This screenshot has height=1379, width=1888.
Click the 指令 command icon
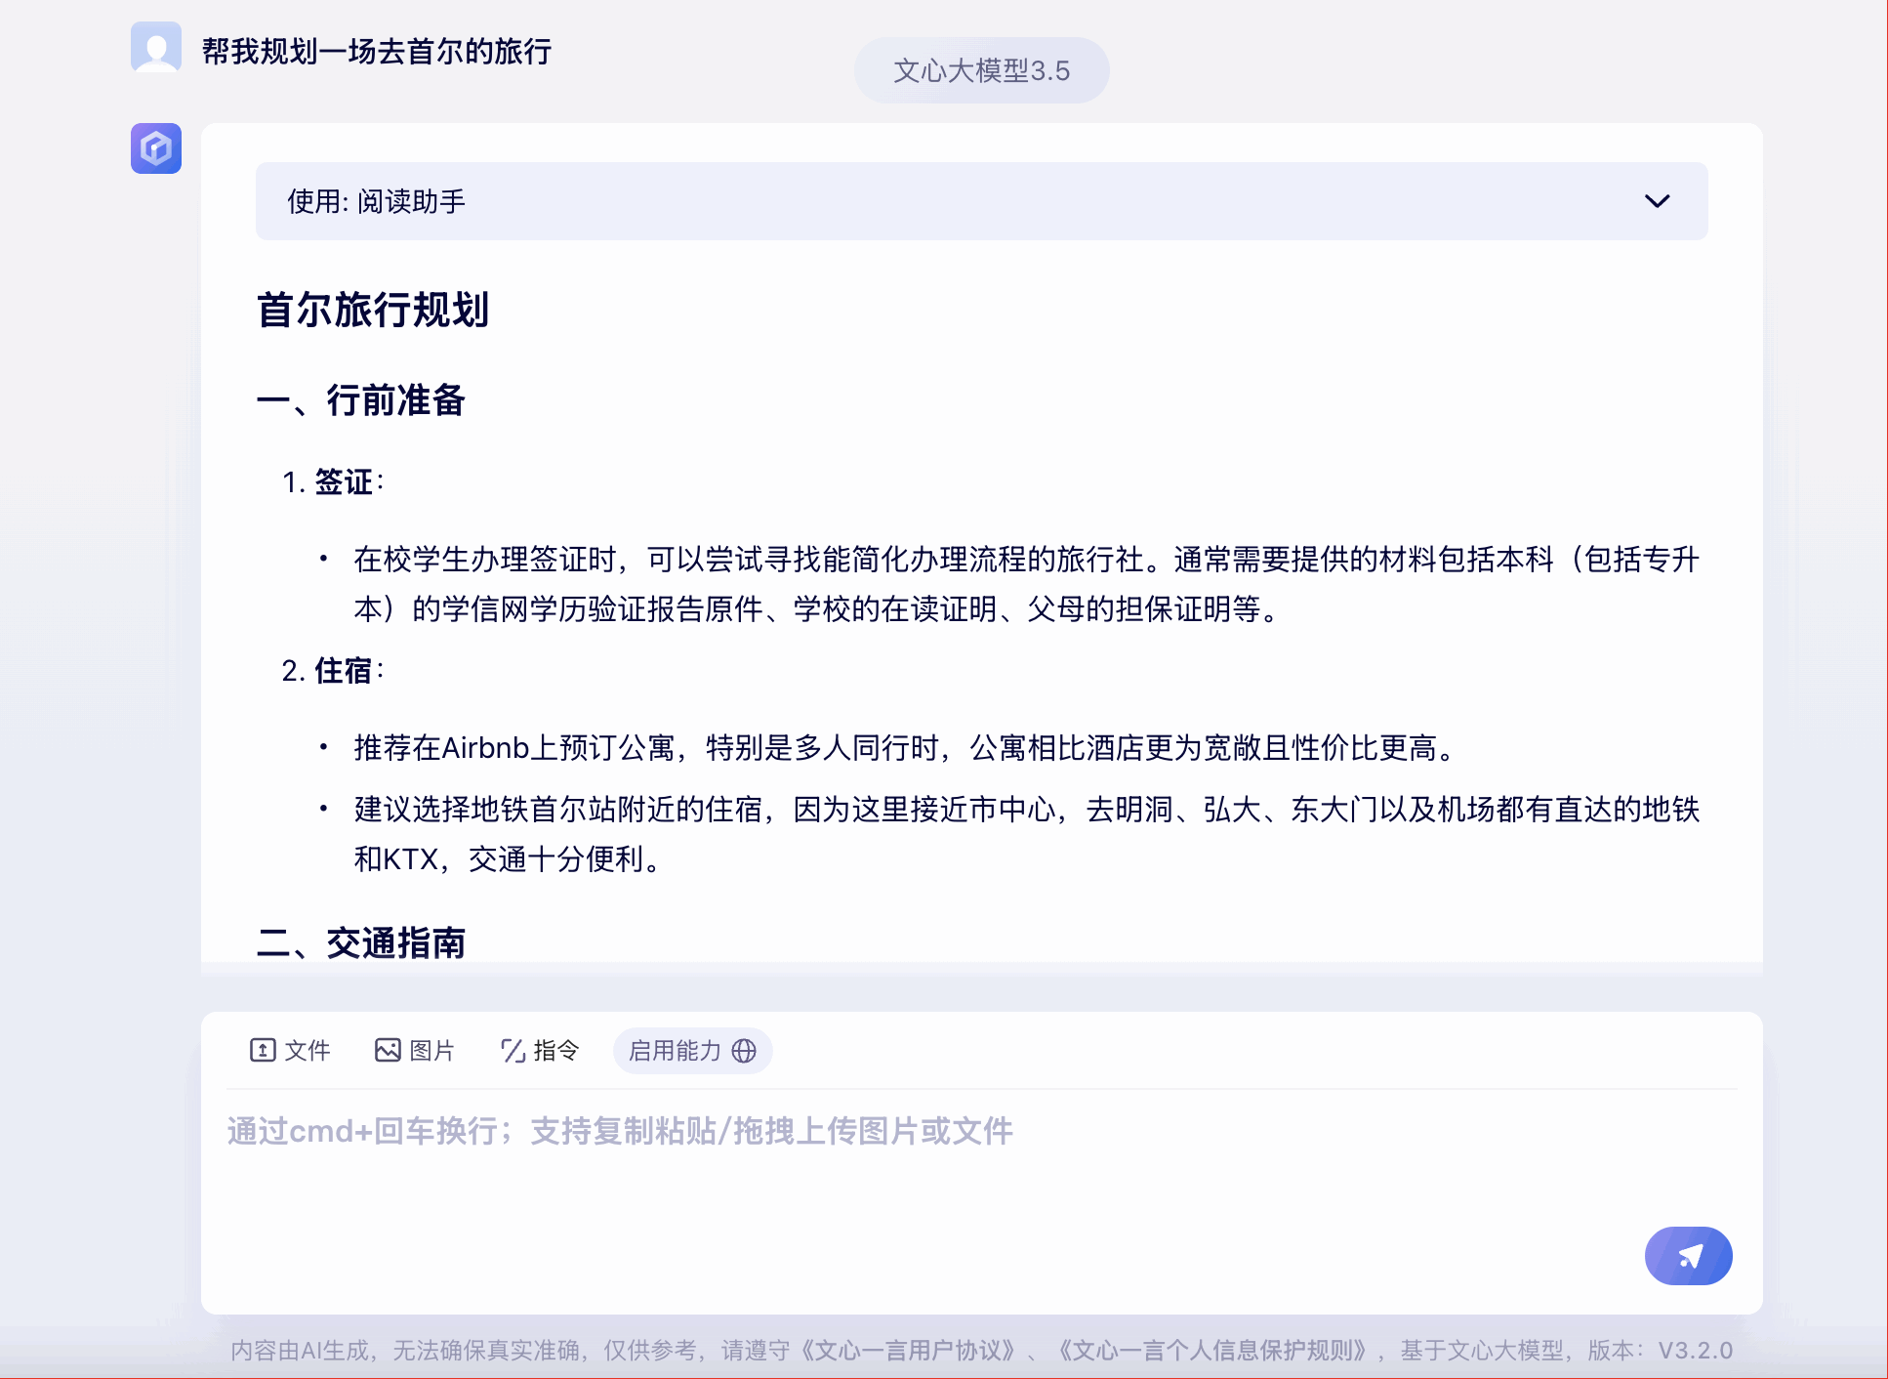click(x=513, y=1051)
